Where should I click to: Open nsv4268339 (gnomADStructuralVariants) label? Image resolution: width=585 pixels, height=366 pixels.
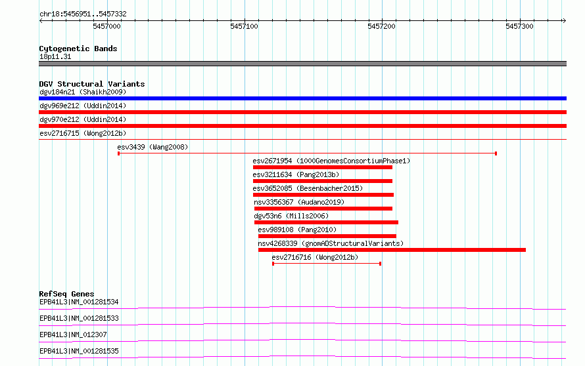tap(331, 243)
